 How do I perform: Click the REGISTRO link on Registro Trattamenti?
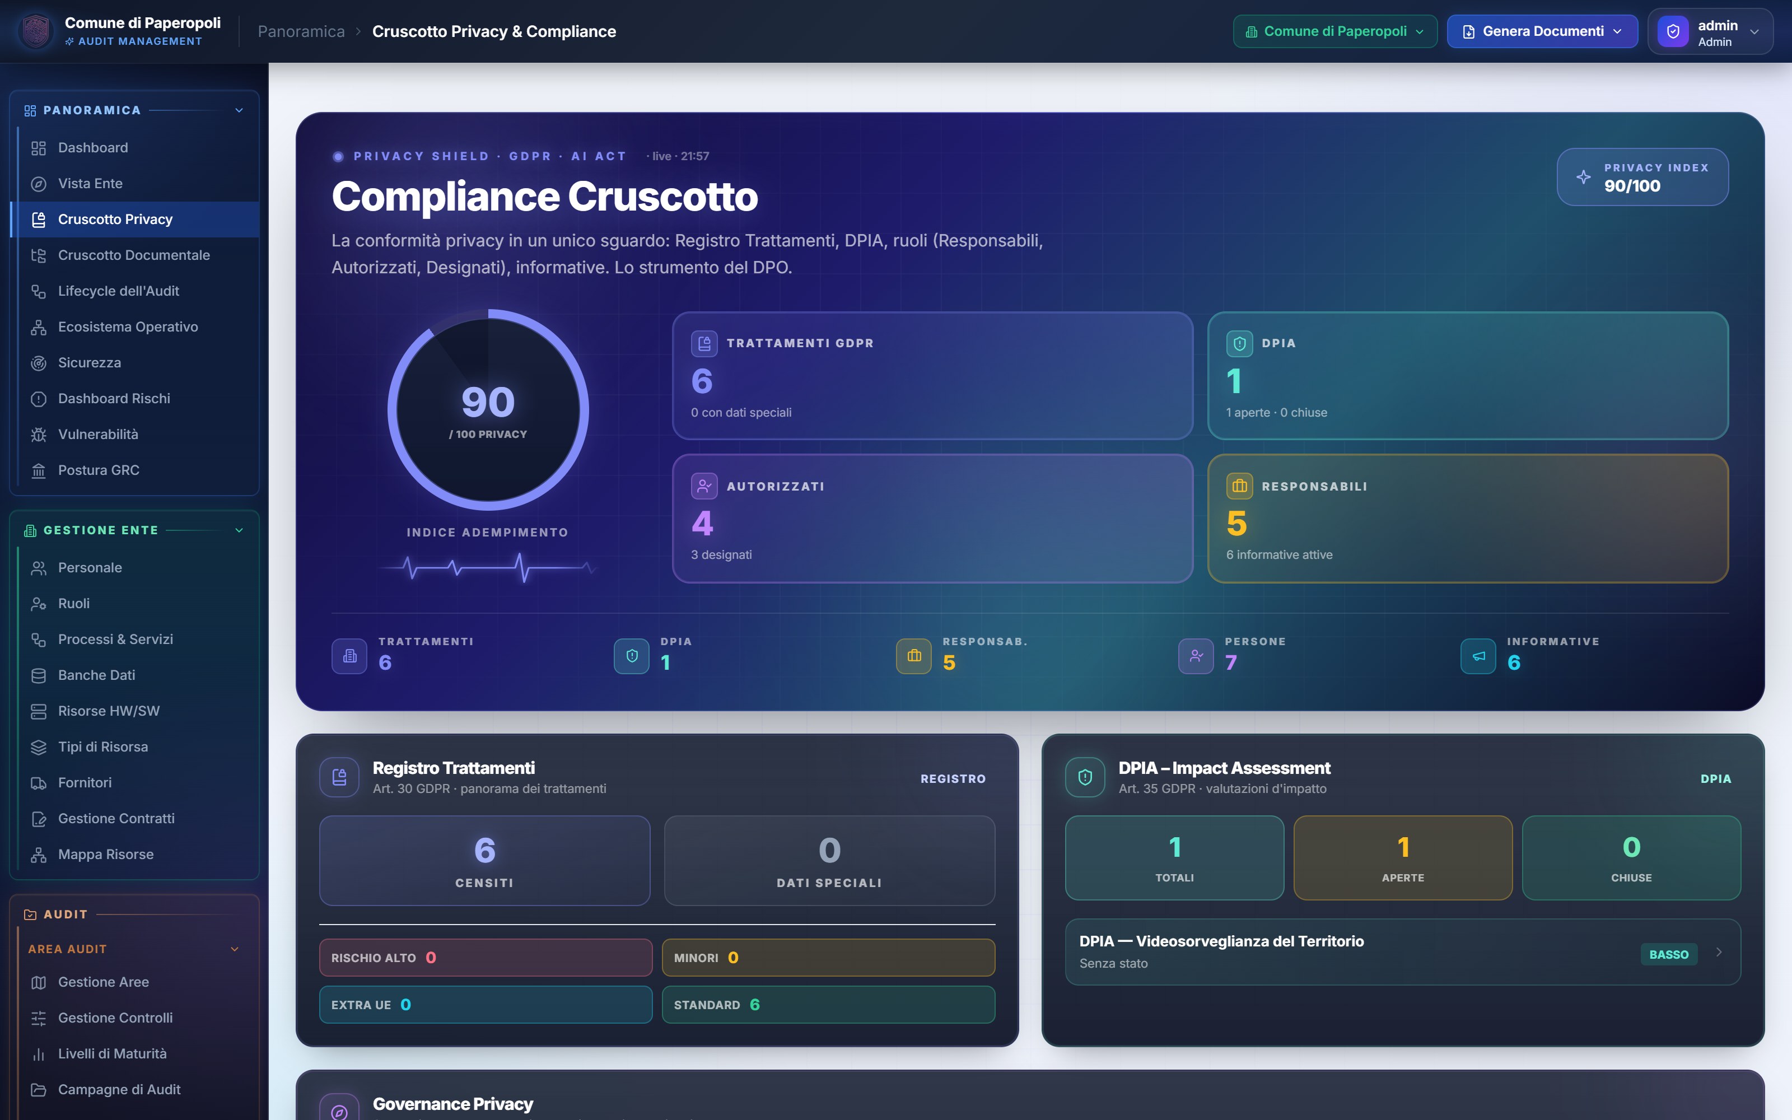[953, 778]
